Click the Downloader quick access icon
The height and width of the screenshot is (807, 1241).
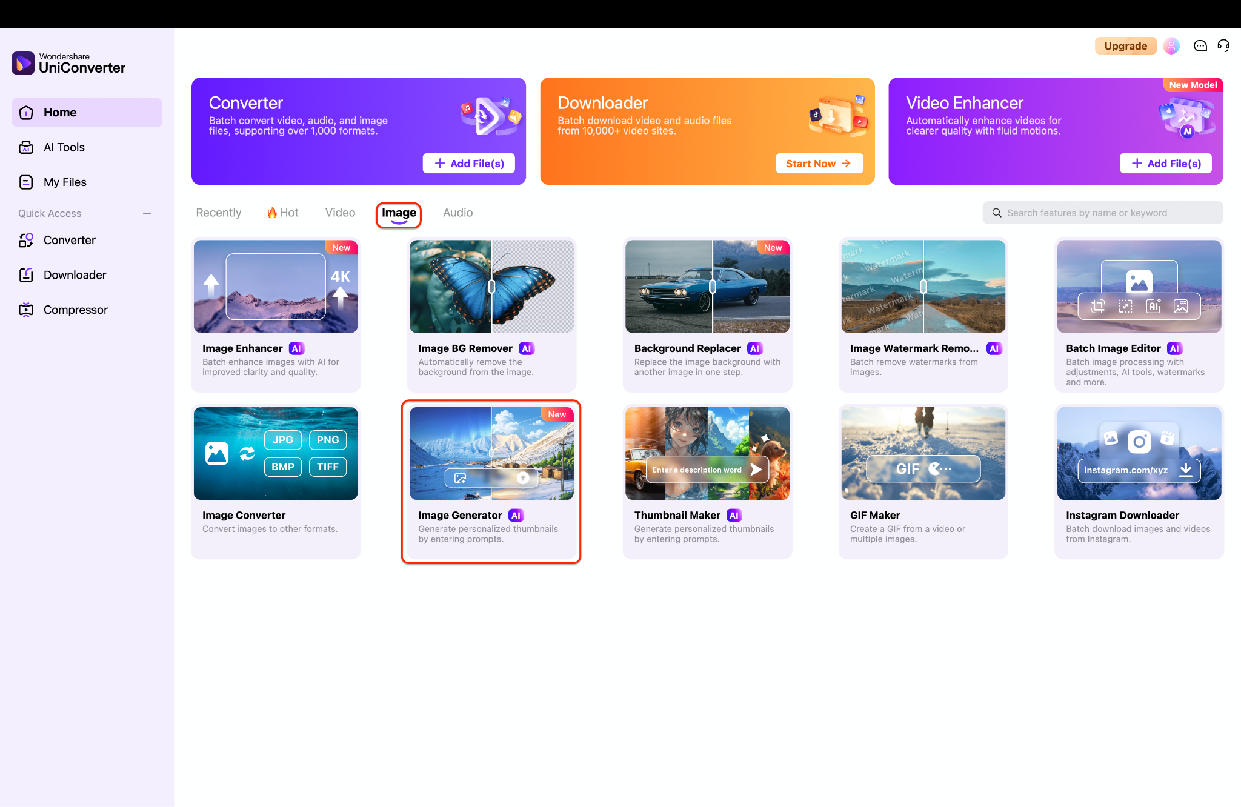(26, 275)
